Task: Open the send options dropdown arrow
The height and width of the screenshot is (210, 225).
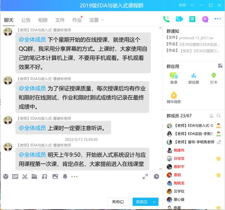Action: pos(154,202)
